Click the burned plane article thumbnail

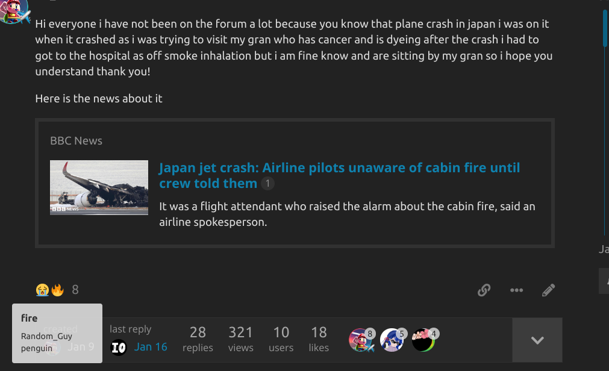[99, 187]
